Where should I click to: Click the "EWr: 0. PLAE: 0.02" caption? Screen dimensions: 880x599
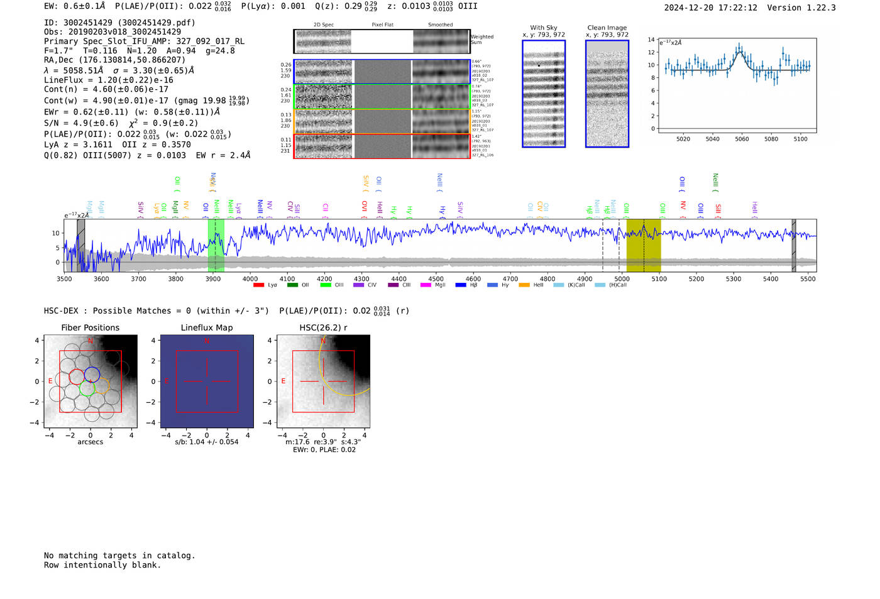point(324,449)
